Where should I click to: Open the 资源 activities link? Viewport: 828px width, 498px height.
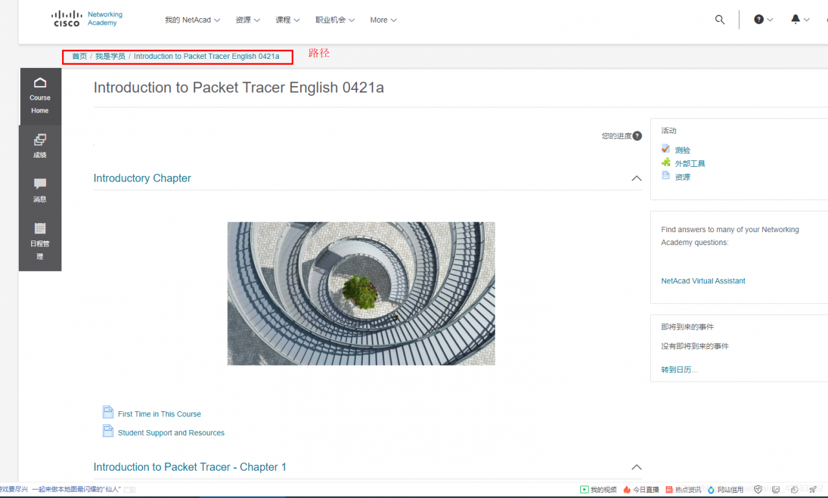click(682, 177)
